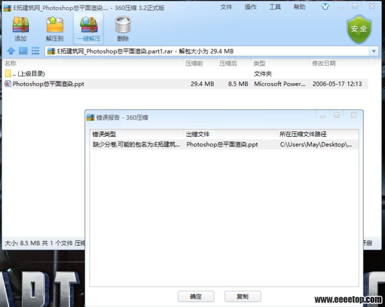Open the 帮助 menu
The height and width of the screenshot is (307, 385).
[x=299, y=7]
